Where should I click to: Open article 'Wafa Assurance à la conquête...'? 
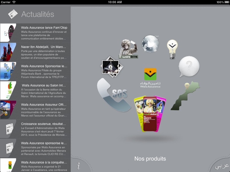[35, 165]
